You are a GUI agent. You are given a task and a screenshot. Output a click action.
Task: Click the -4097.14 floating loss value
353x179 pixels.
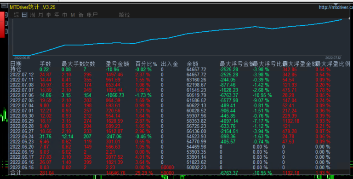pyautogui.click(x=229, y=121)
